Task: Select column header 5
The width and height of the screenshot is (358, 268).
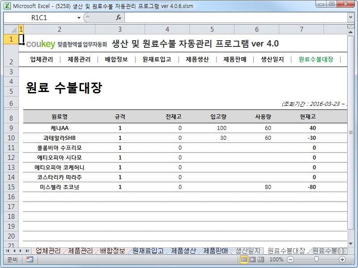Action: [212, 29]
